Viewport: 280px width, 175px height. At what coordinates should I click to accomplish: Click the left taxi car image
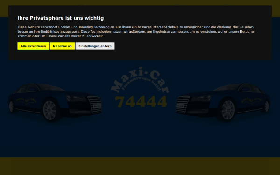click(55, 103)
